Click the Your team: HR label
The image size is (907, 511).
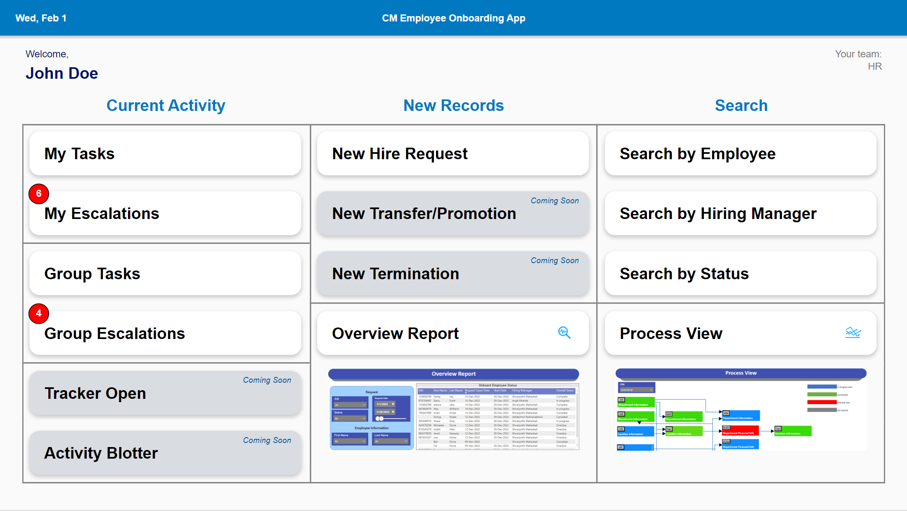pyautogui.click(x=858, y=60)
